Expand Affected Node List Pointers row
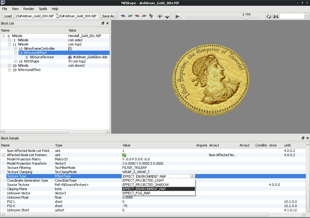310x218 pixels. pos(3,155)
